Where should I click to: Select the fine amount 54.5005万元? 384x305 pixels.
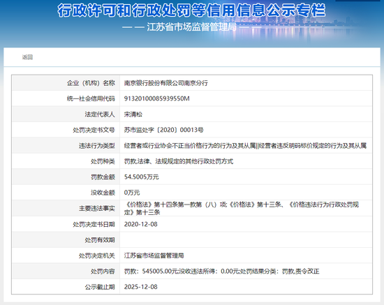(x=141, y=177)
